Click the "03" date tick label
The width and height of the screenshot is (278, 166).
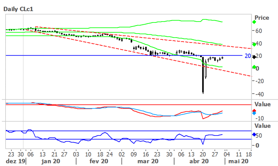pos(76,154)
